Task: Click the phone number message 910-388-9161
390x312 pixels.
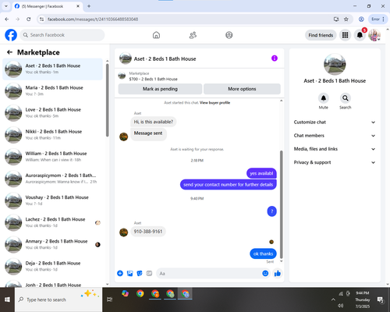Action: point(148,232)
